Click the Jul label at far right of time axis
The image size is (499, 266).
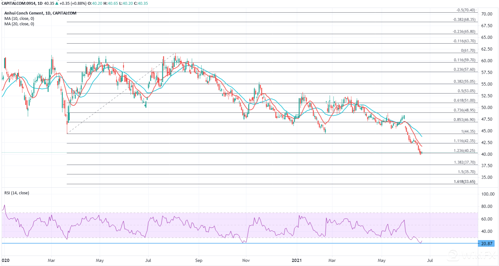pos(430,260)
